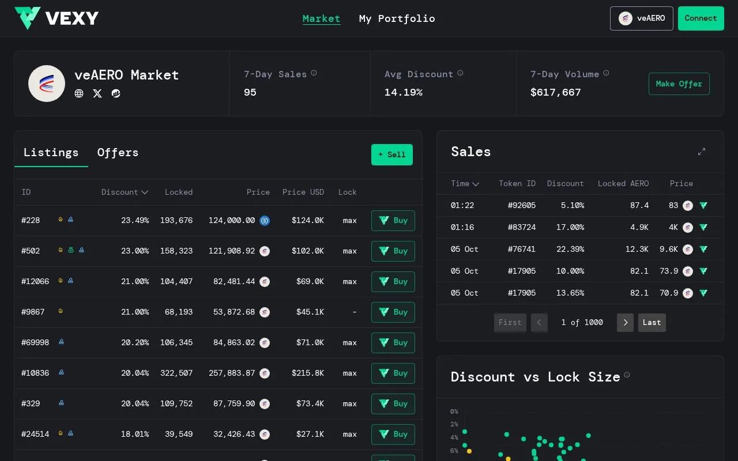This screenshot has width=738, height=461.
Task: Click the veAERO Market round logo
Action: click(x=47, y=84)
